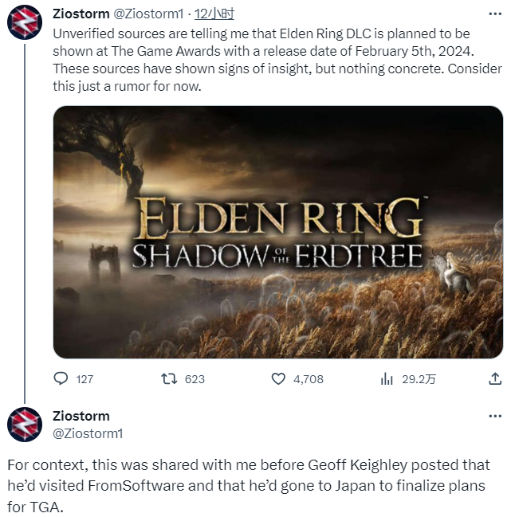The height and width of the screenshot is (517, 511).
Task: Click the reply speech bubble icon
Action: (61, 379)
